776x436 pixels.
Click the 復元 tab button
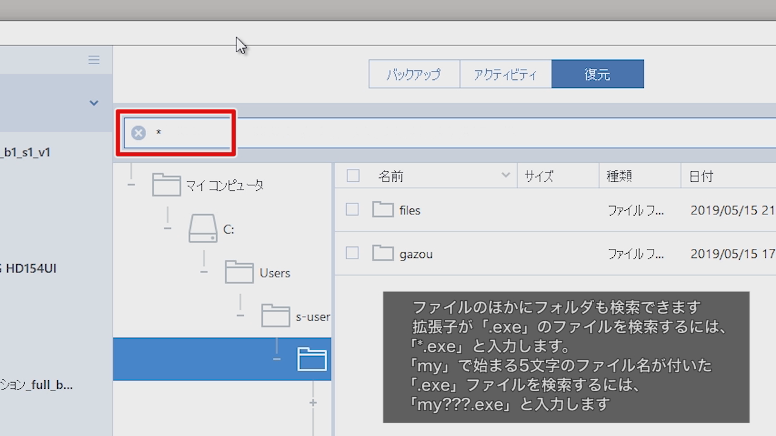(597, 73)
